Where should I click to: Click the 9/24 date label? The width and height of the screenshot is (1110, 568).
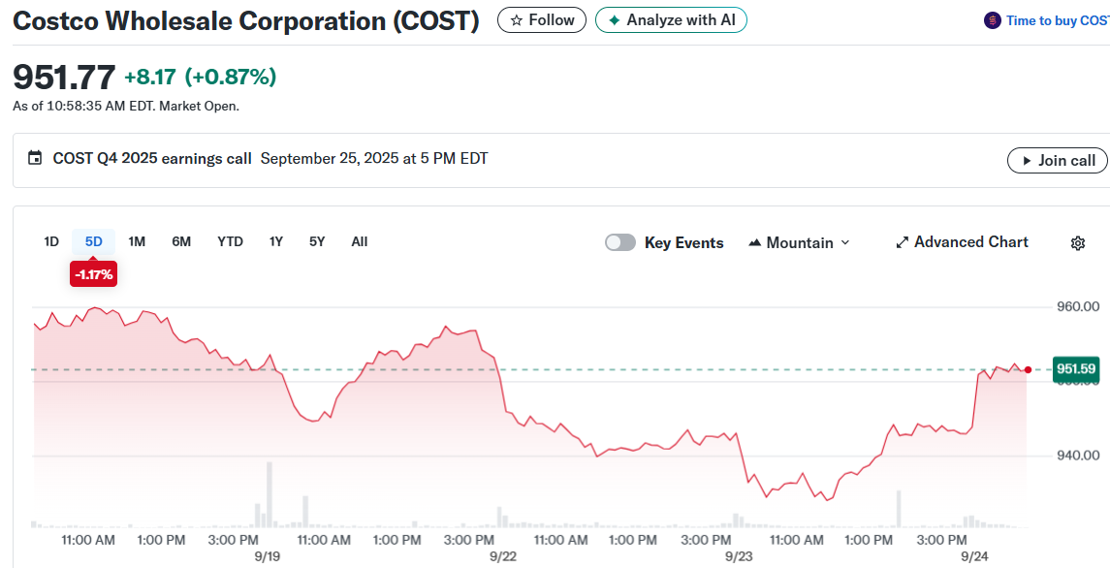tap(975, 556)
